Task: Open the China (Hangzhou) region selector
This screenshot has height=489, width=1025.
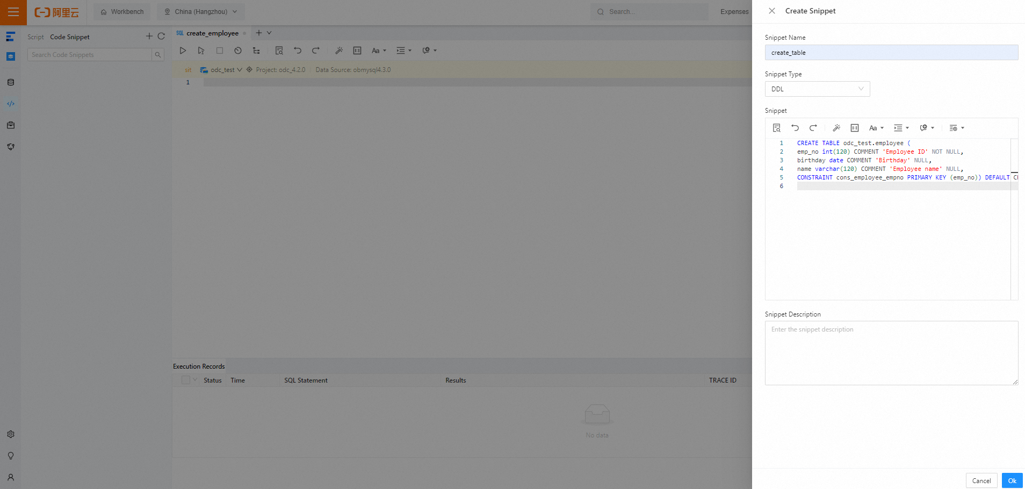Action: 201,12
